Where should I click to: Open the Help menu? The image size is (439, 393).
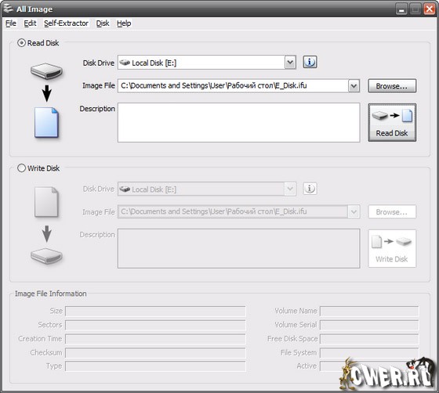tap(124, 23)
